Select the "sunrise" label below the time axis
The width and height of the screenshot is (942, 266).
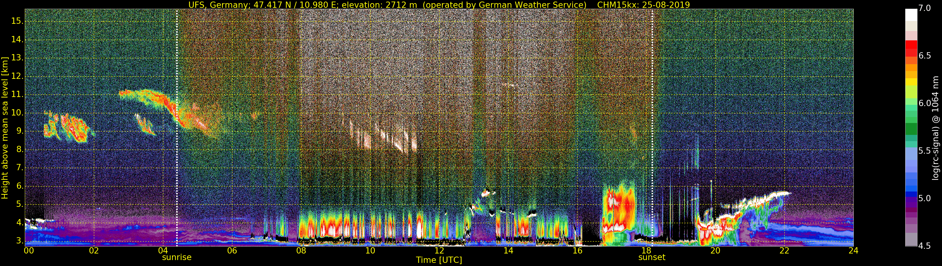pos(176,257)
